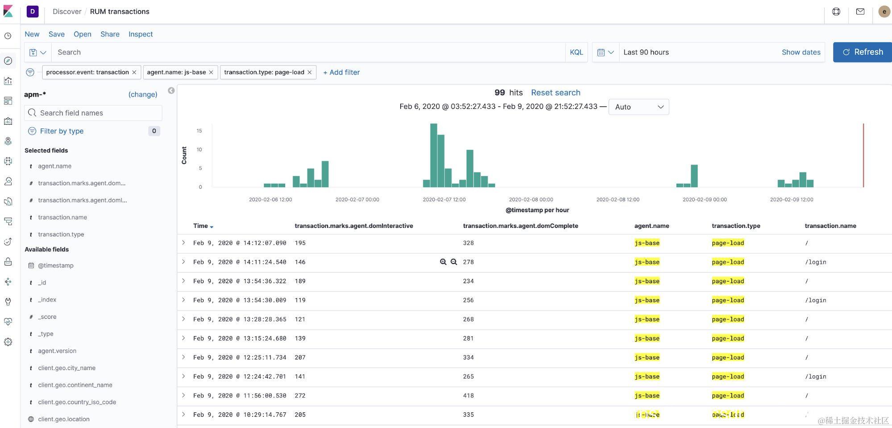Click the Save menu item

tap(57, 34)
